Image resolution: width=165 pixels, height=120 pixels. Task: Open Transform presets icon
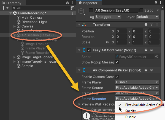tap(152, 24)
